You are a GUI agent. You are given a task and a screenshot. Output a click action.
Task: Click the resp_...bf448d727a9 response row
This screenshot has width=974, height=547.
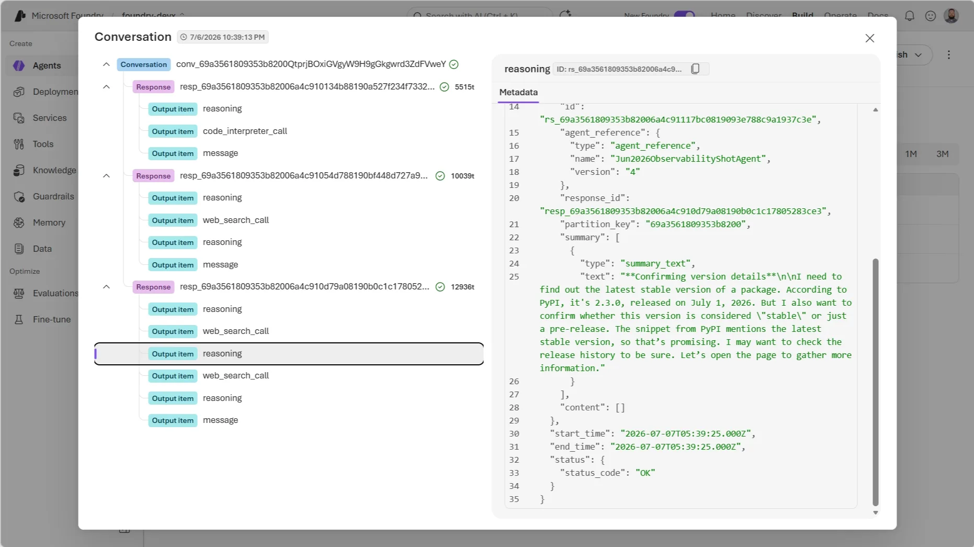pos(303,176)
